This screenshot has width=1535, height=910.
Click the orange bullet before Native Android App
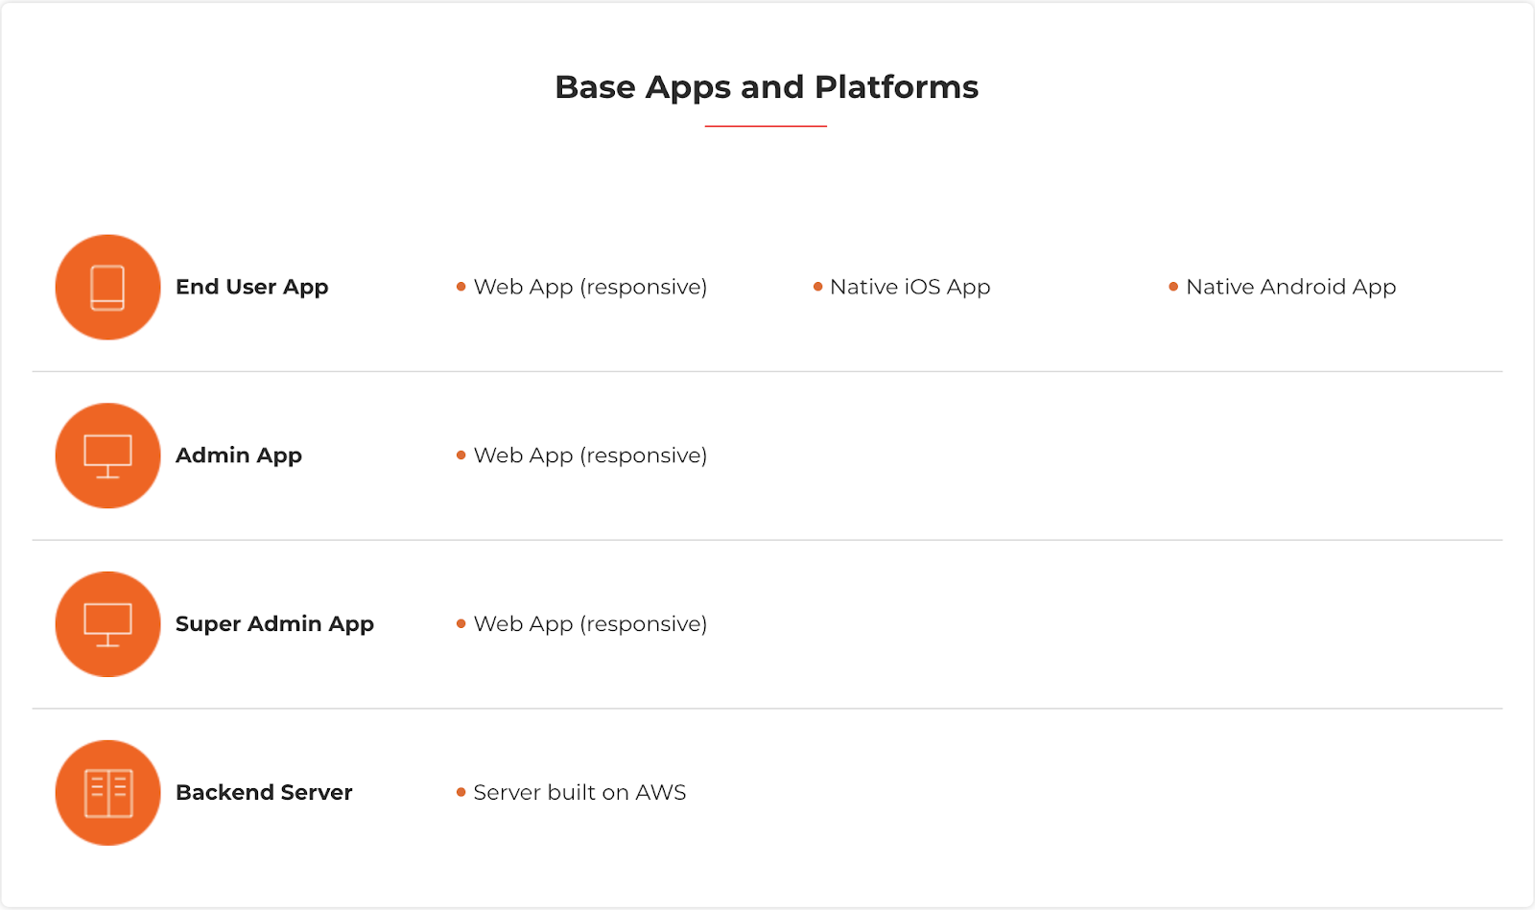(x=1173, y=287)
